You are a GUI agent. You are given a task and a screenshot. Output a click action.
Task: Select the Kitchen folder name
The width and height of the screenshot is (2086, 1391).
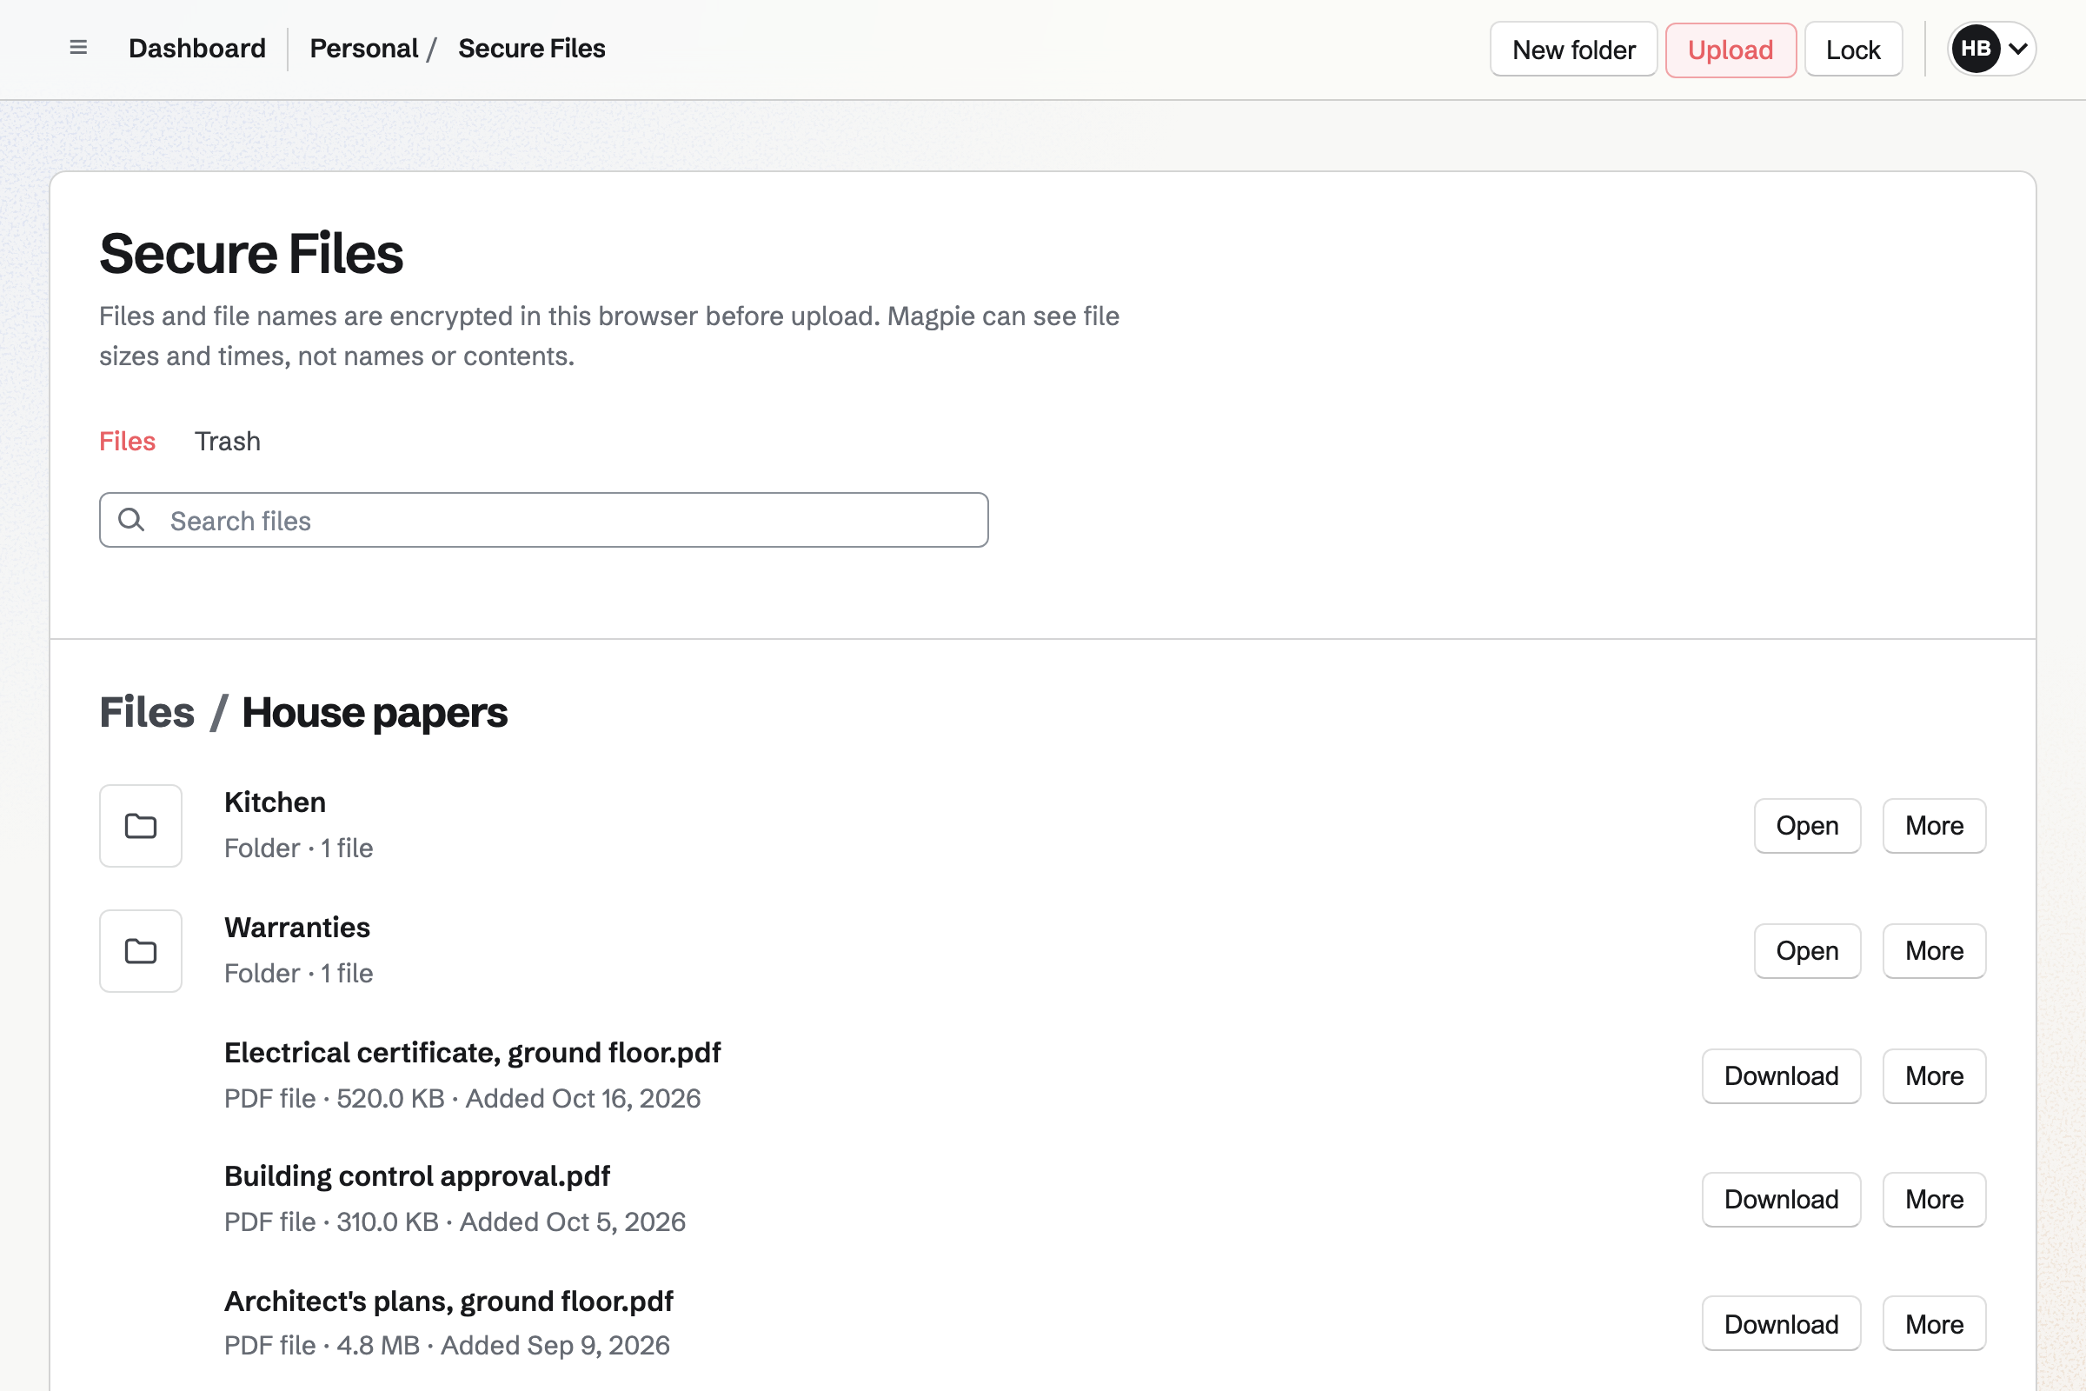[x=275, y=802]
